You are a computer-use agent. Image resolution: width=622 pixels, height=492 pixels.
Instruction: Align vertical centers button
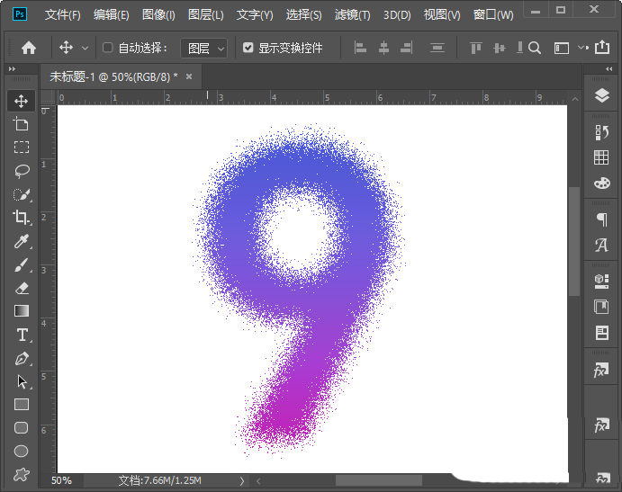point(499,48)
